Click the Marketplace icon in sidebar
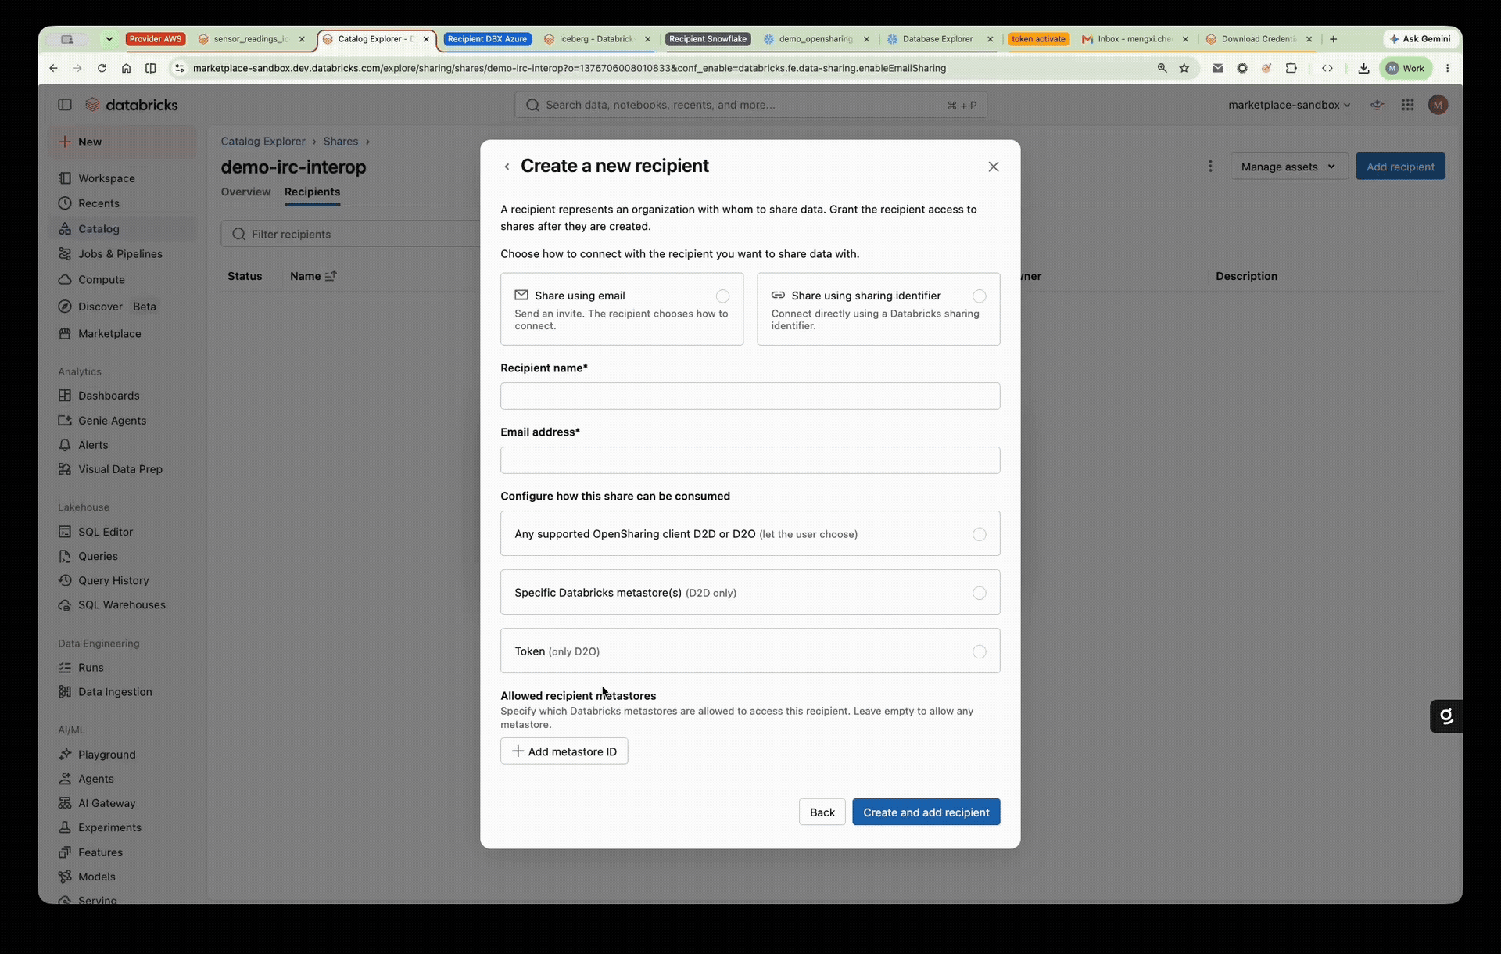The height and width of the screenshot is (954, 1501). coord(65,334)
